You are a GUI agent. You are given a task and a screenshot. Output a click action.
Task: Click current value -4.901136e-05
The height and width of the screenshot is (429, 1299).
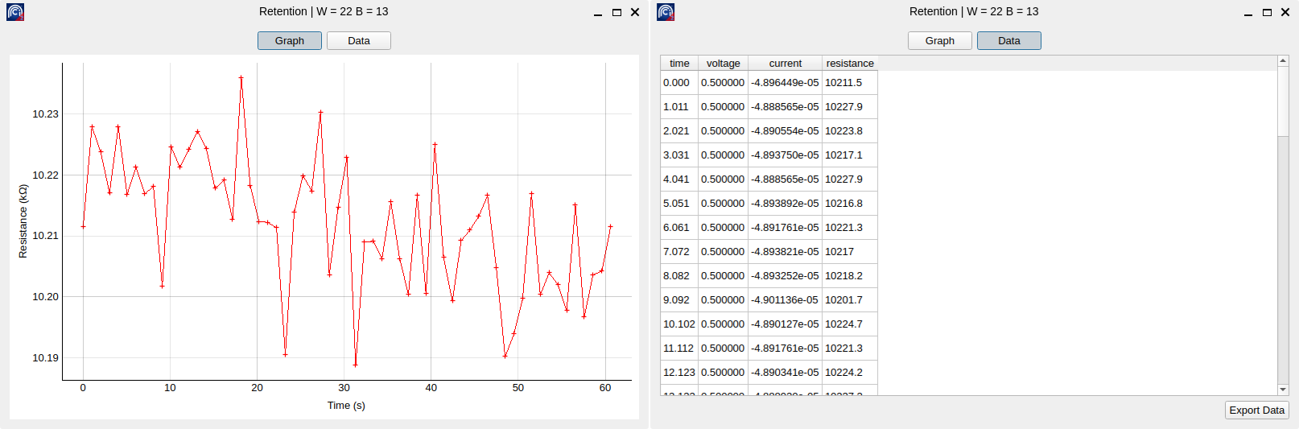tap(785, 300)
